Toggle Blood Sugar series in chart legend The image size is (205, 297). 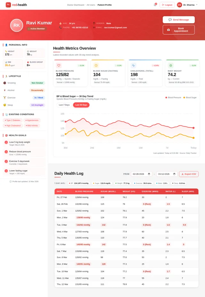[190, 97]
